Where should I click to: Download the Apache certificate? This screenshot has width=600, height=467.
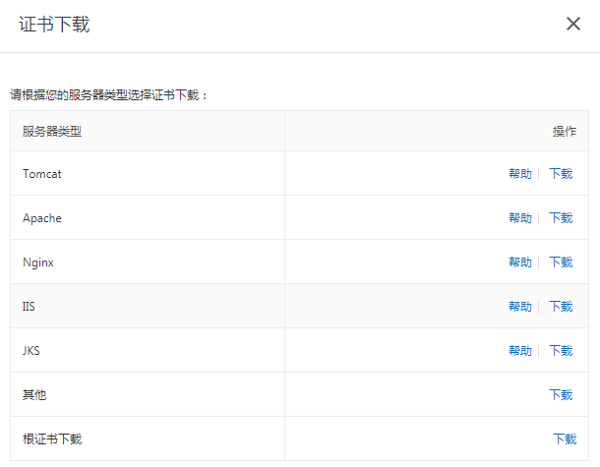[x=561, y=218]
